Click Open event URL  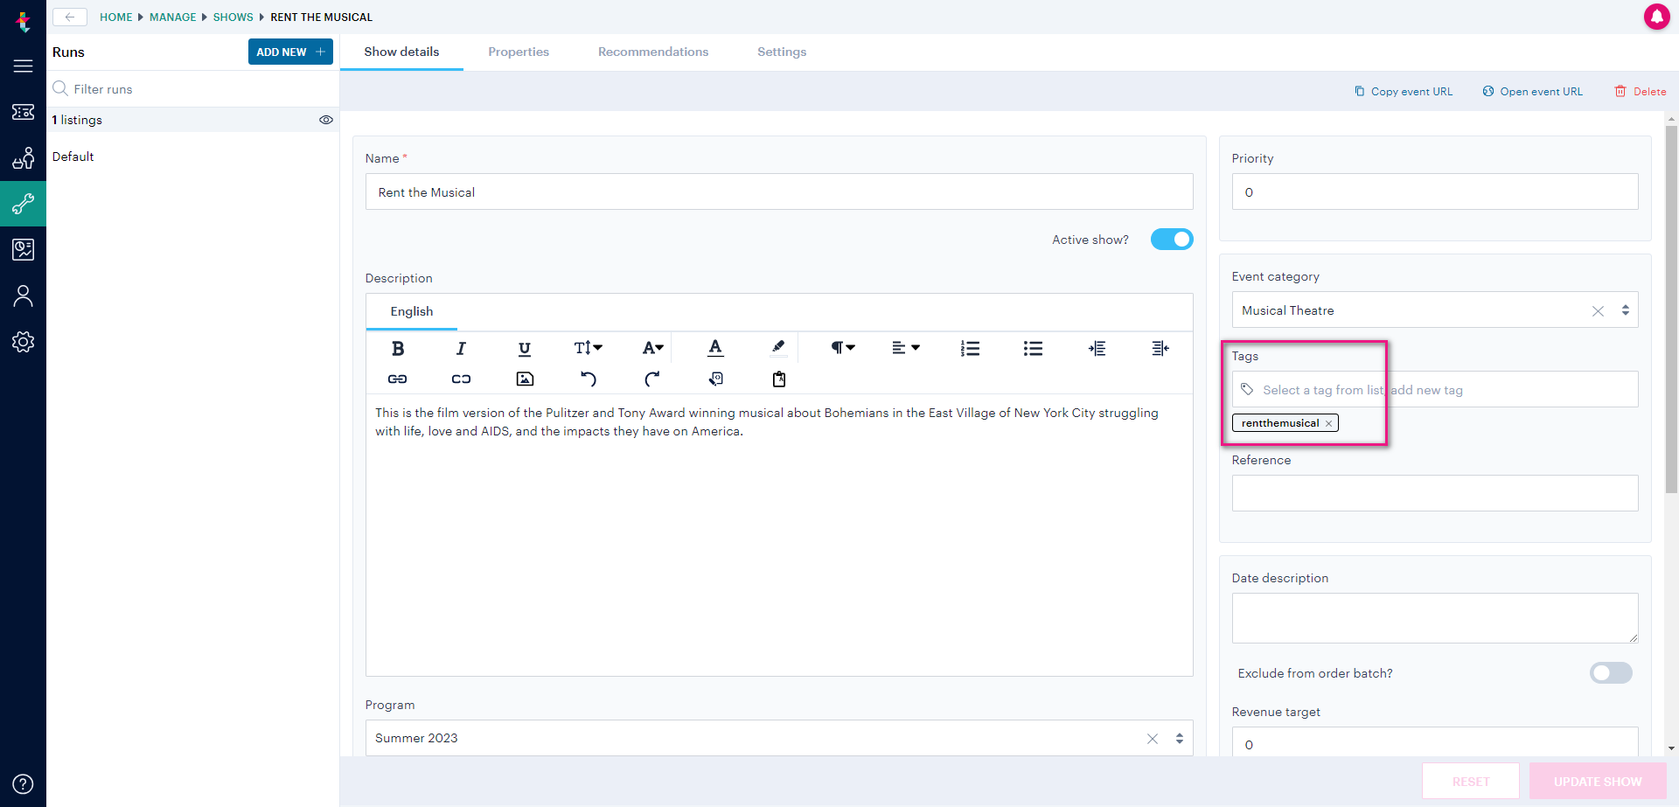click(x=1533, y=92)
